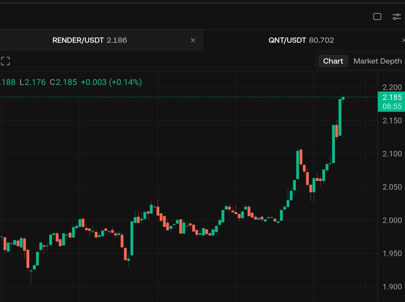Click the +0.003 (+0.14%) change value
Image resolution: width=405 pixels, height=302 pixels.
(x=111, y=82)
